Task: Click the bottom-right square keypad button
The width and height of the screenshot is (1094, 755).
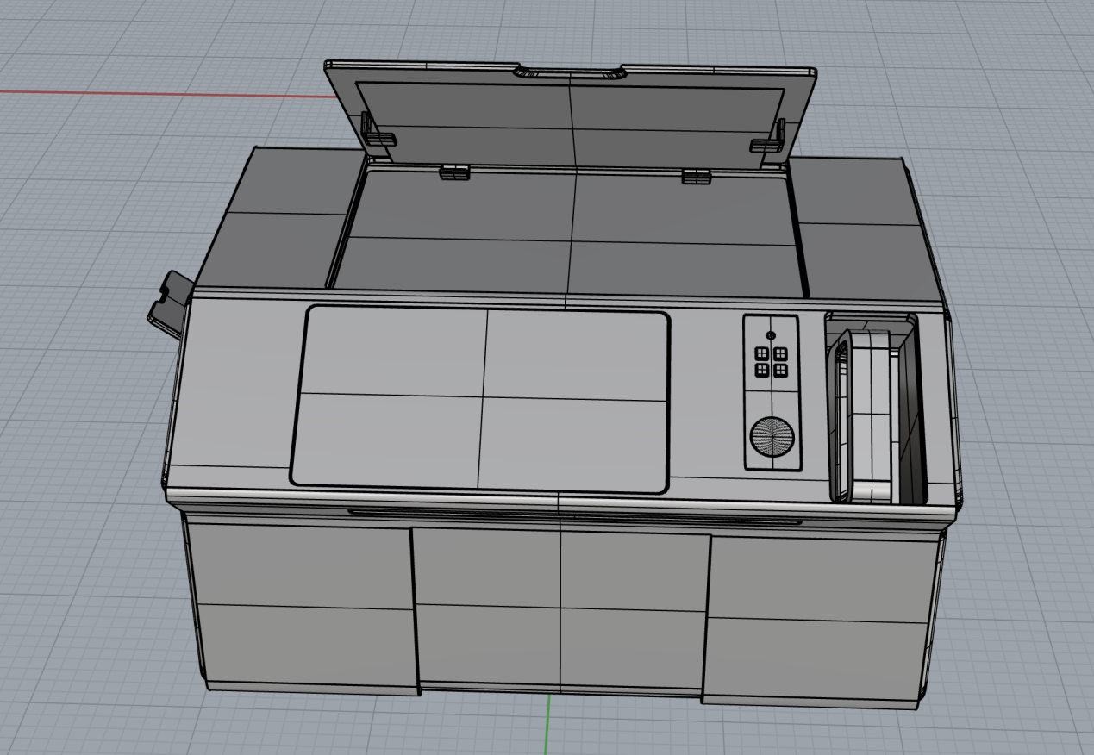Action: pyautogui.click(x=781, y=371)
